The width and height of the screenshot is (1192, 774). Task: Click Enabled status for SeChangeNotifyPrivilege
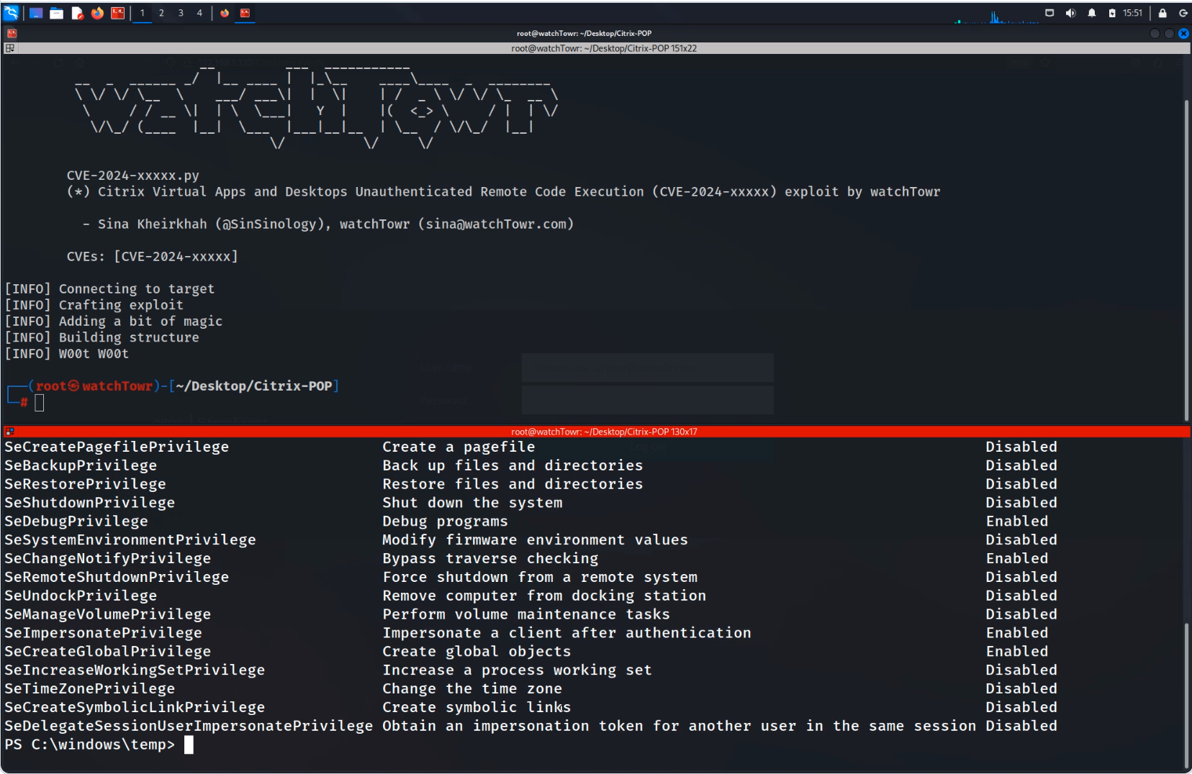(1017, 558)
